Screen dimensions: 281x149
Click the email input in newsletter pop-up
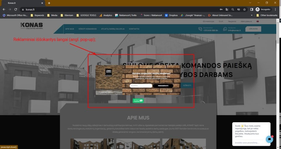[x=141, y=86]
